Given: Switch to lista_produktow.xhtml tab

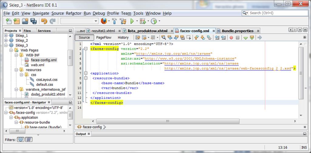Looking at the screenshot, I should pyautogui.click(x=148, y=31).
